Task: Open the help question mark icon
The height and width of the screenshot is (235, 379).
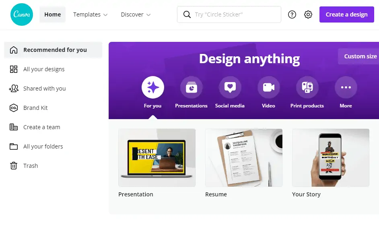Action: [292, 14]
